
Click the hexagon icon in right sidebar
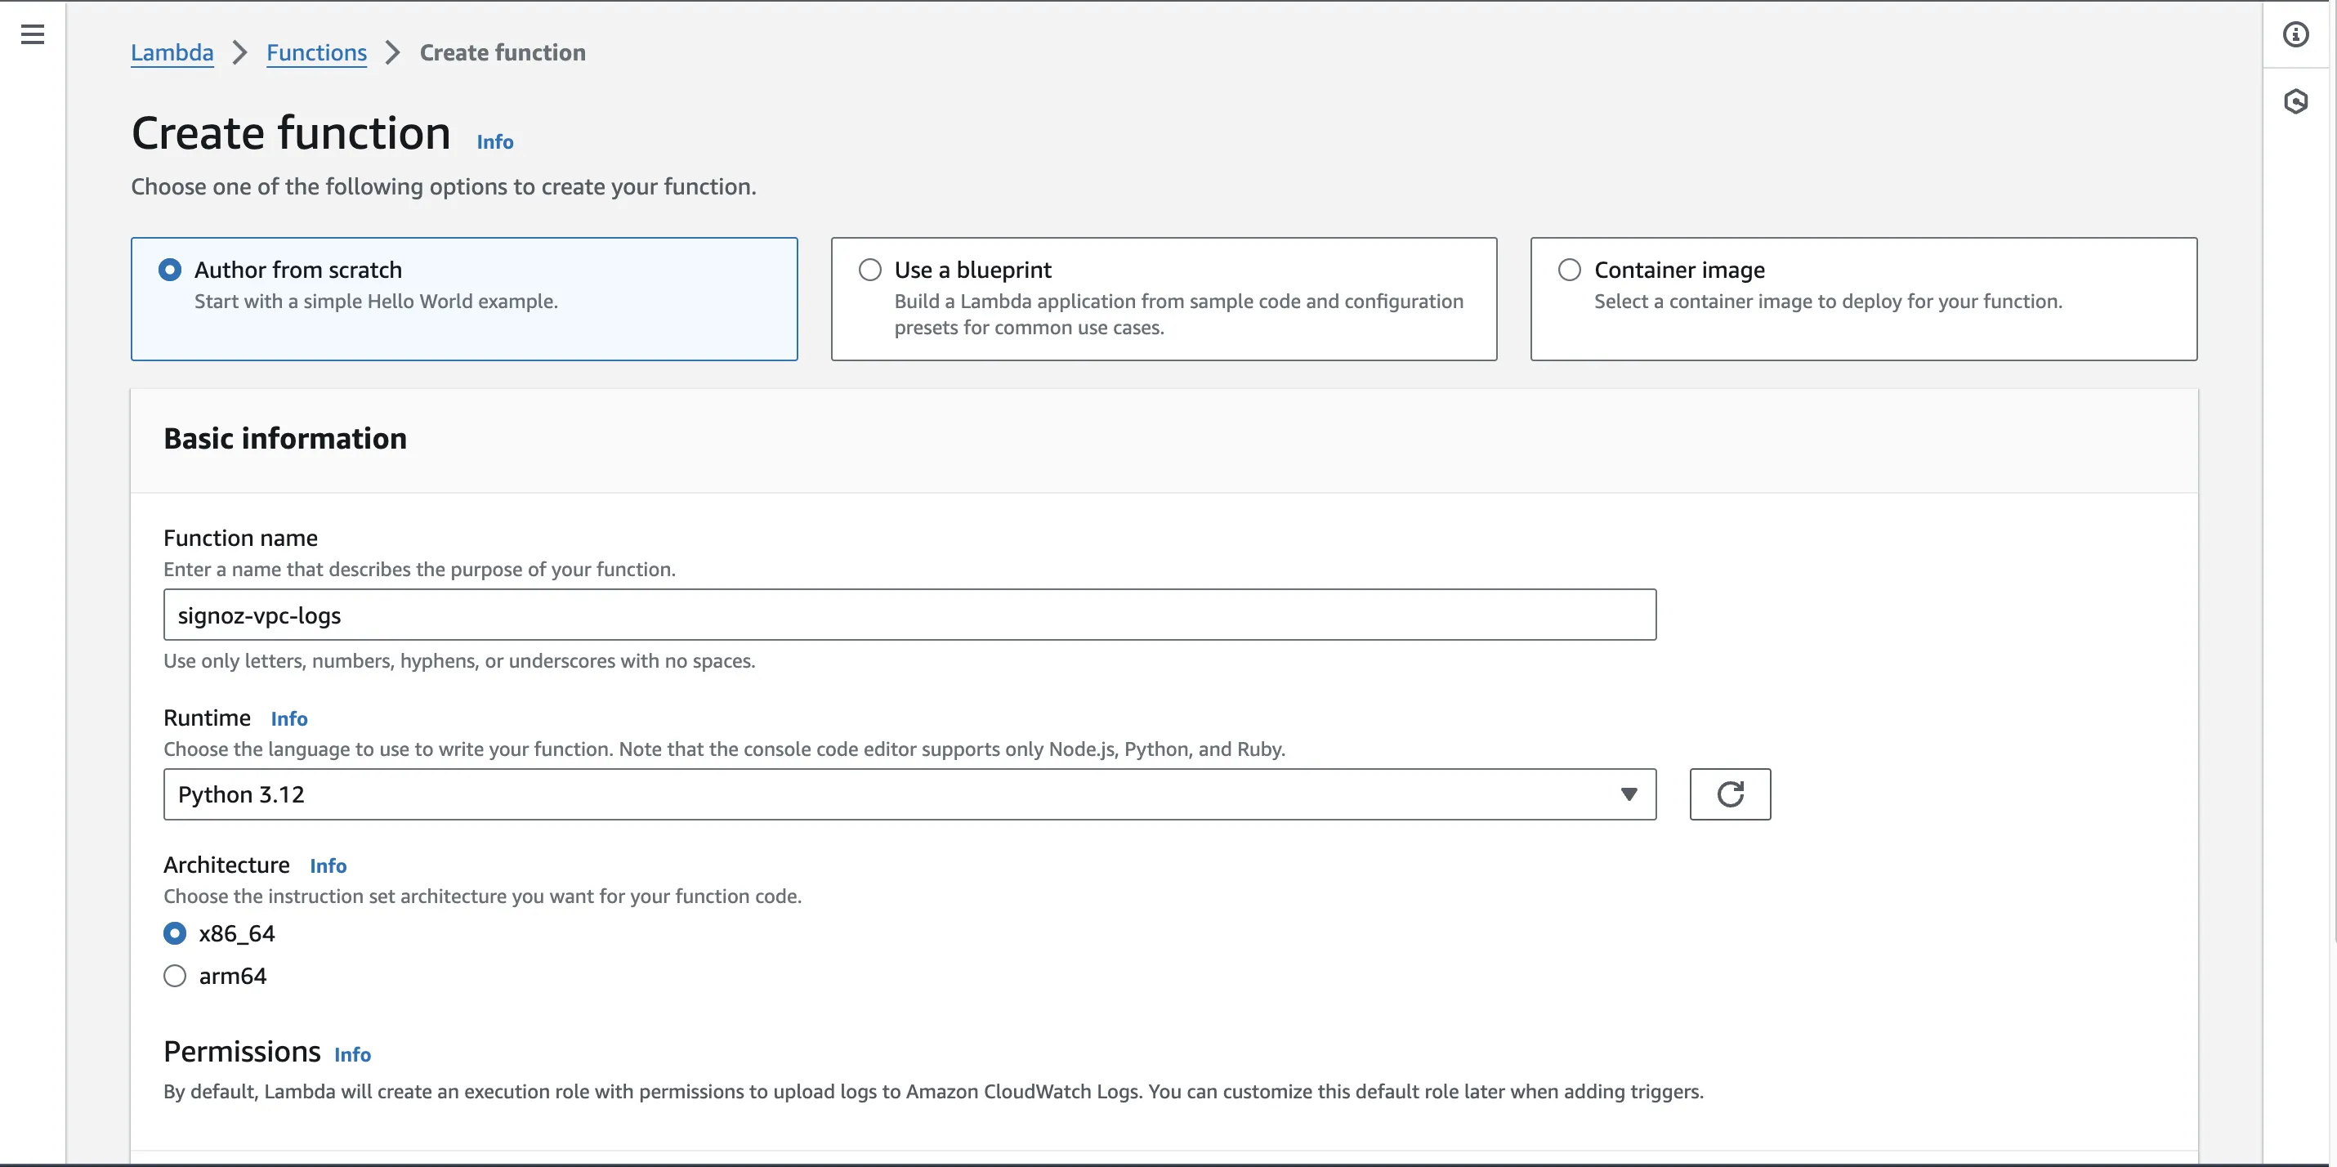point(2295,101)
